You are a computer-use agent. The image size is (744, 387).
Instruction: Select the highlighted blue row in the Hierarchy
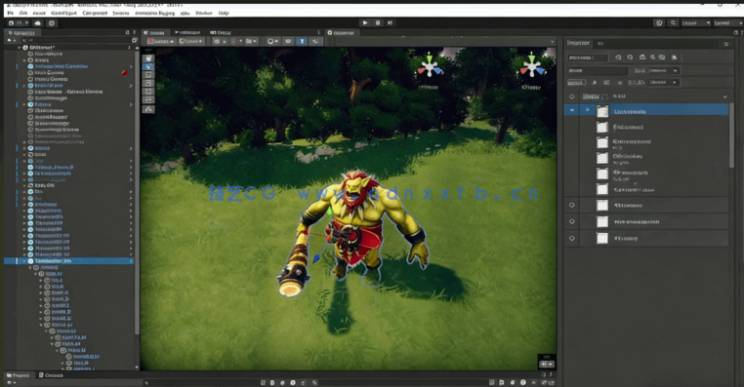click(68, 261)
